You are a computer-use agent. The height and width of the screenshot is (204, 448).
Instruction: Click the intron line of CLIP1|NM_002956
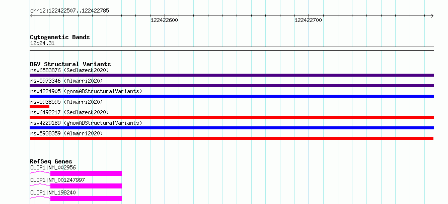(40, 172)
